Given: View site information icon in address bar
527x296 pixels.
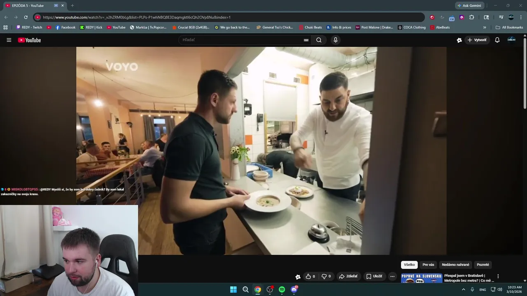Looking at the screenshot, I should tap(37, 17).
